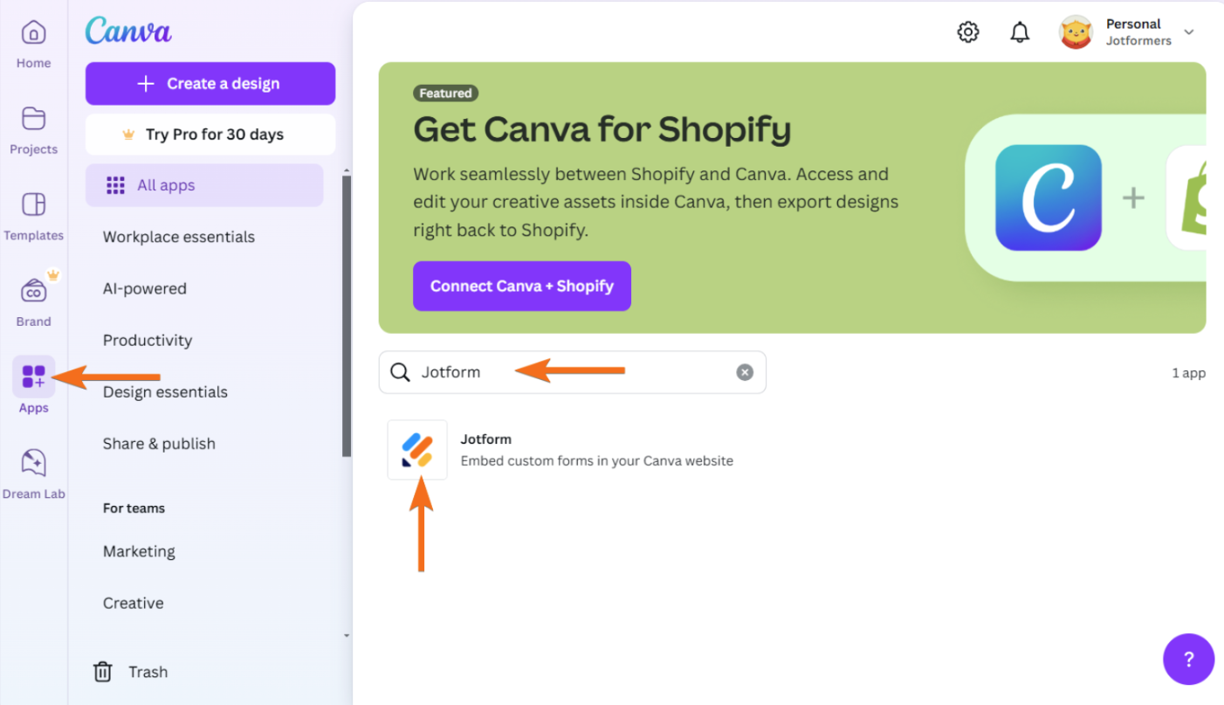Screen dimensions: 1224x705
Task: Open the purple help question button
Action: click(1188, 660)
